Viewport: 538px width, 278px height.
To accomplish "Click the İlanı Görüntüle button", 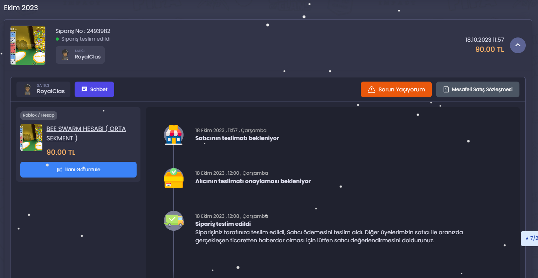I will coord(78,169).
